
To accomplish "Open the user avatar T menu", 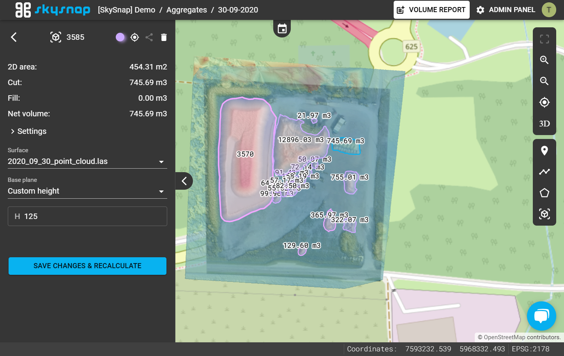I will 549,10.
